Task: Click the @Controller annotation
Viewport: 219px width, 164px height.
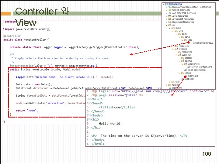Action: 12,36
